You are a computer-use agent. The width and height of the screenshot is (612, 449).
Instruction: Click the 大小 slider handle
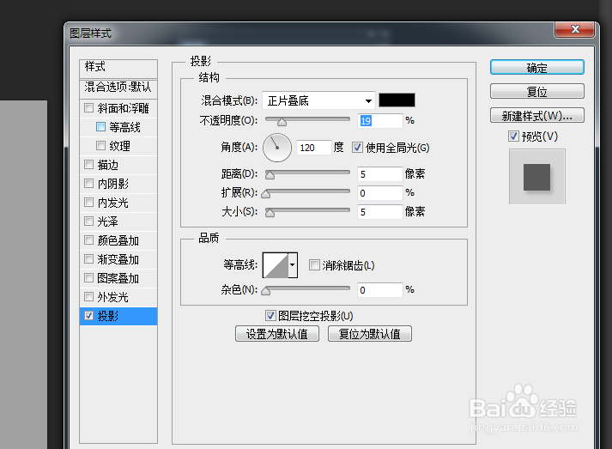click(270, 213)
